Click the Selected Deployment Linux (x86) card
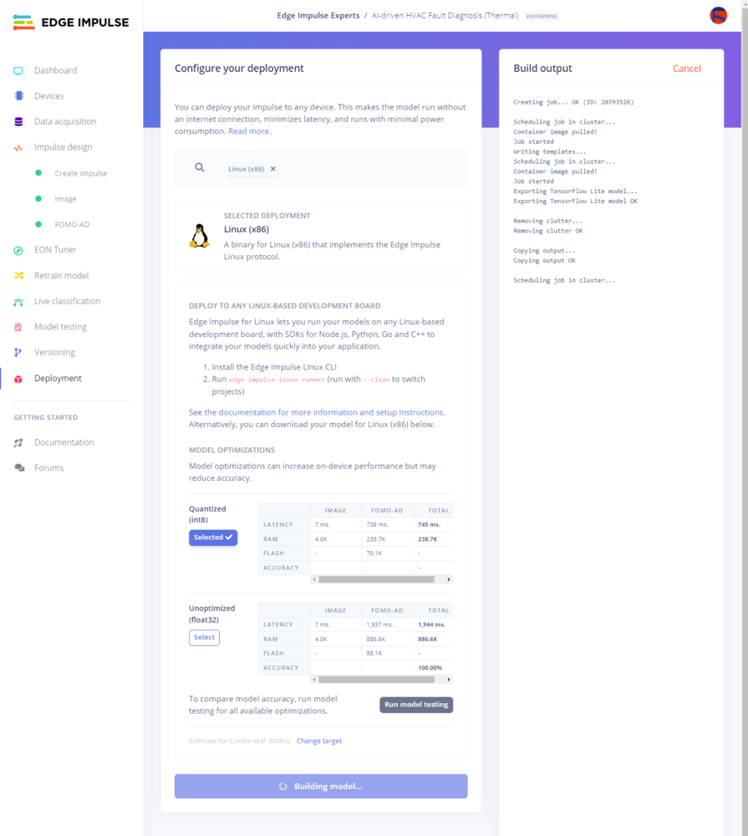Image resolution: width=748 pixels, height=836 pixels. point(321,237)
